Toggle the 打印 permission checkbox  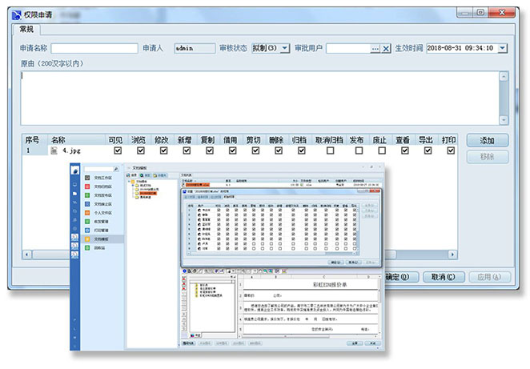[451, 150]
